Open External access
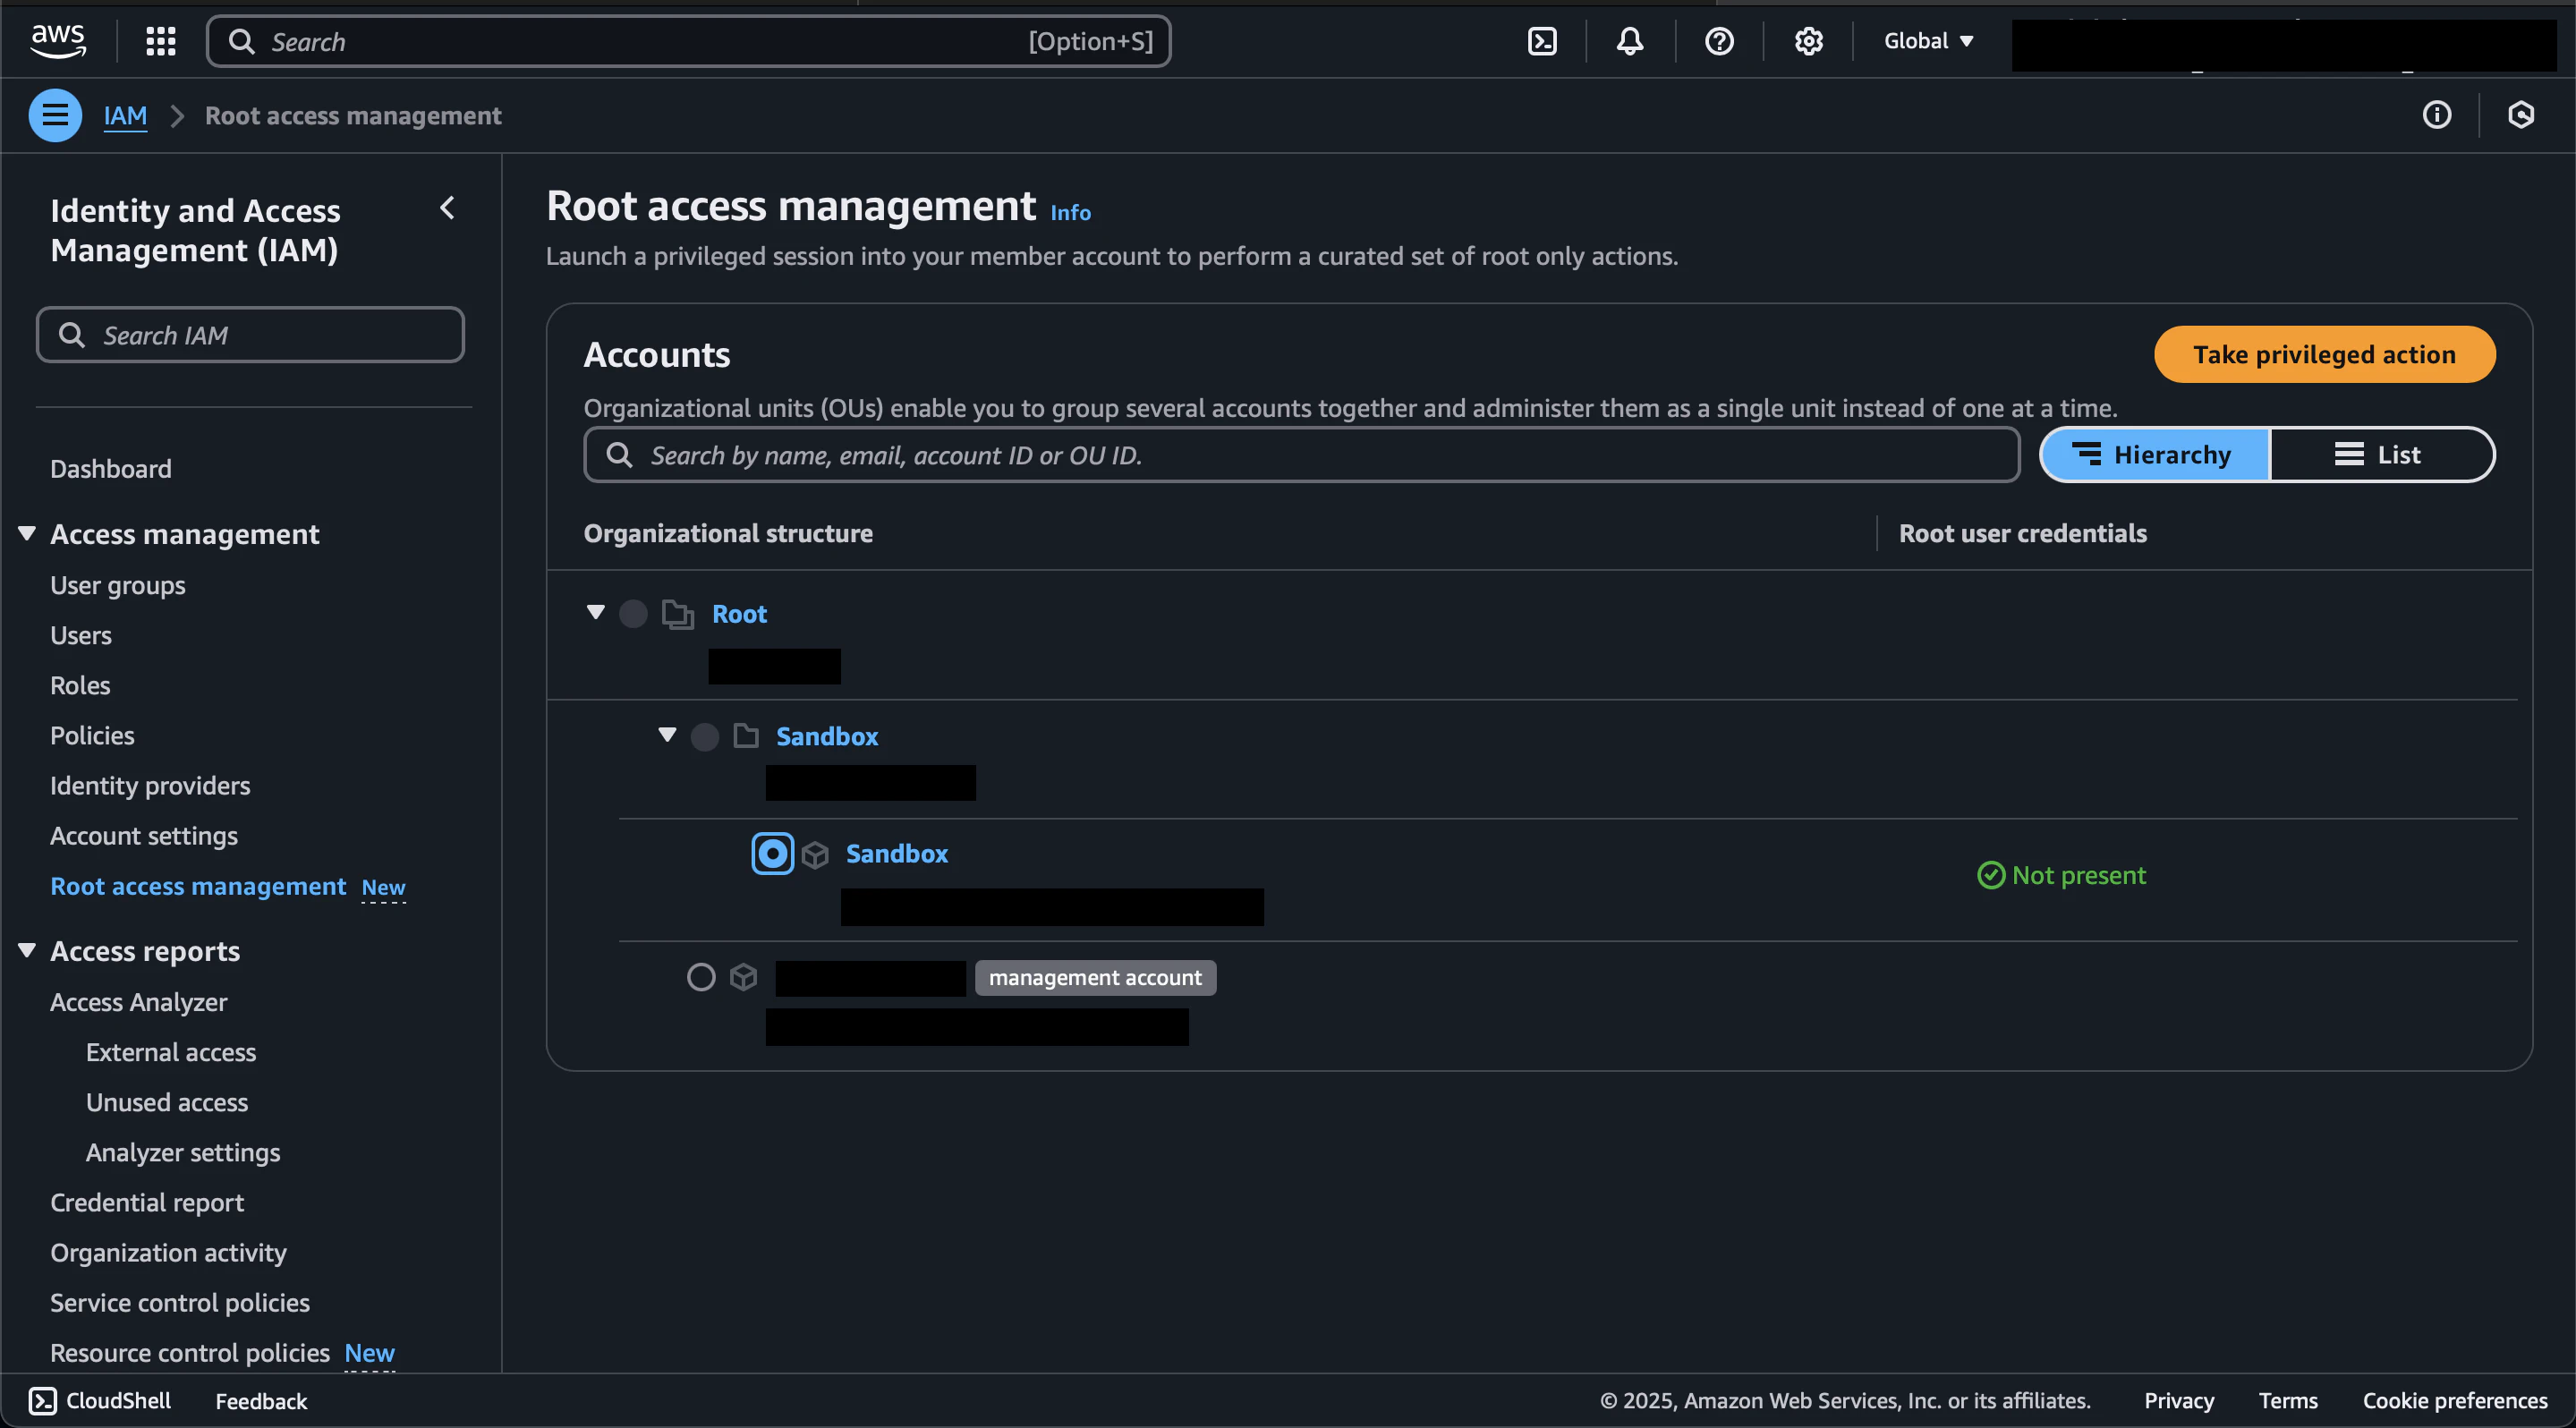Image resolution: width=2576 pixels, height=1428 pixels. coord(171,1052)
